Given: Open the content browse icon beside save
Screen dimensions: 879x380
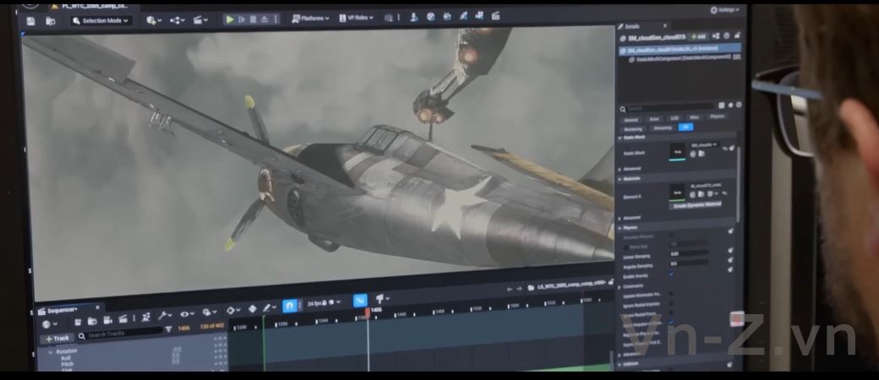Looking at the screenshot, I should click(51, 21).
